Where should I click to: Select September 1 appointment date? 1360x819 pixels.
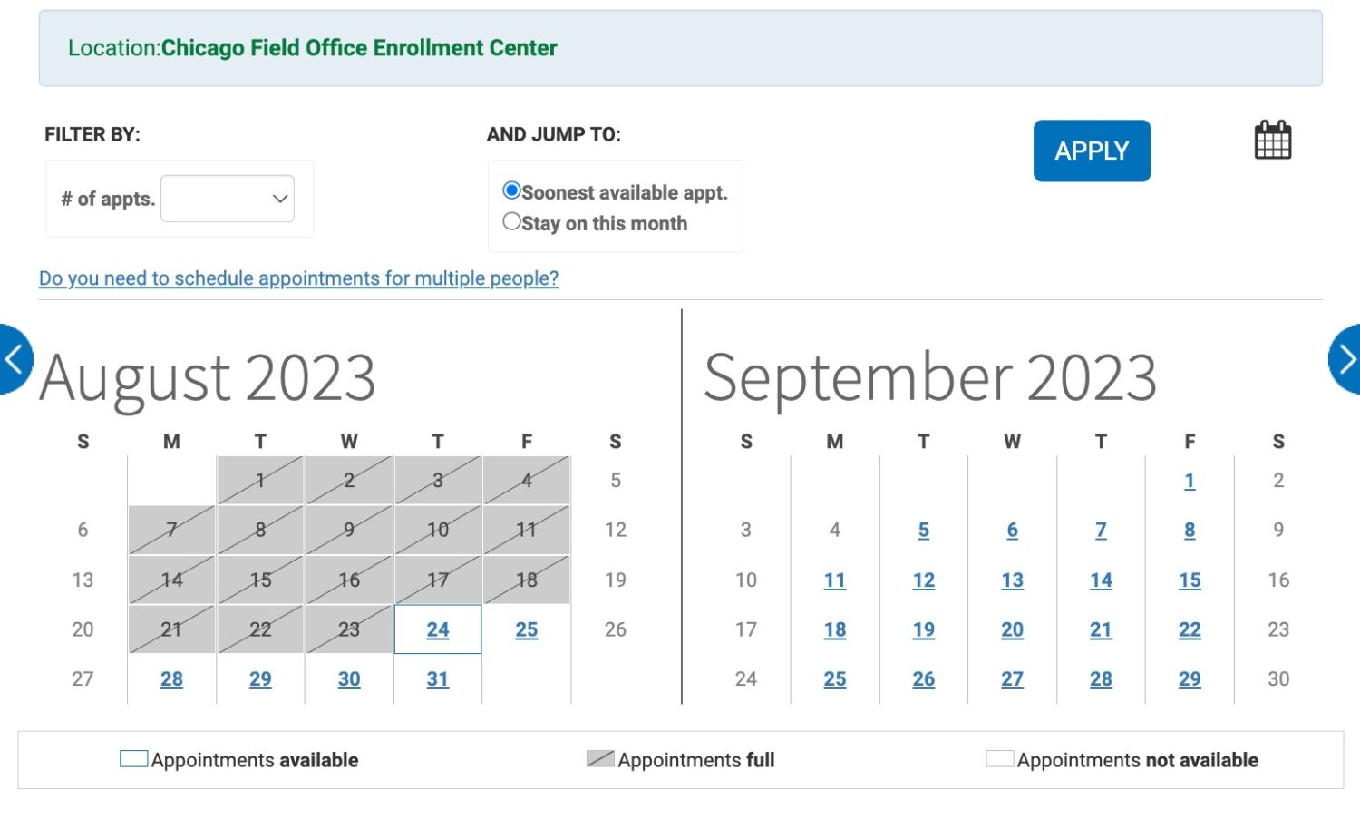click(x=1190, y=481)
